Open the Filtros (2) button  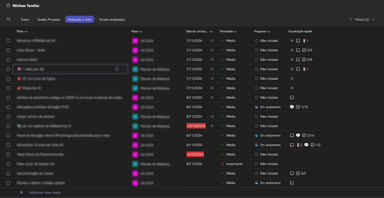tap(362, 19)
